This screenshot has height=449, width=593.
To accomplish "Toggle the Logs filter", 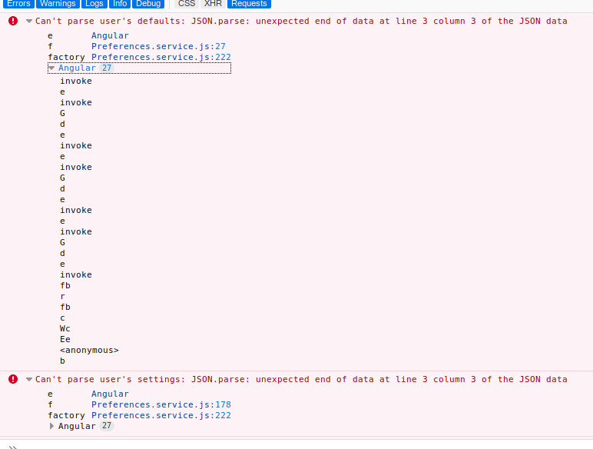I will point(94,4).
